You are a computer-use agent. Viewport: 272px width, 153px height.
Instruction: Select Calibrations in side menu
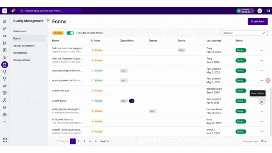click(20, 53)
